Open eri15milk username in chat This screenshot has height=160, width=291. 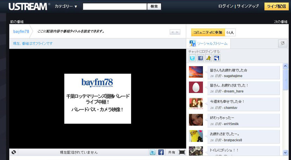231,124
